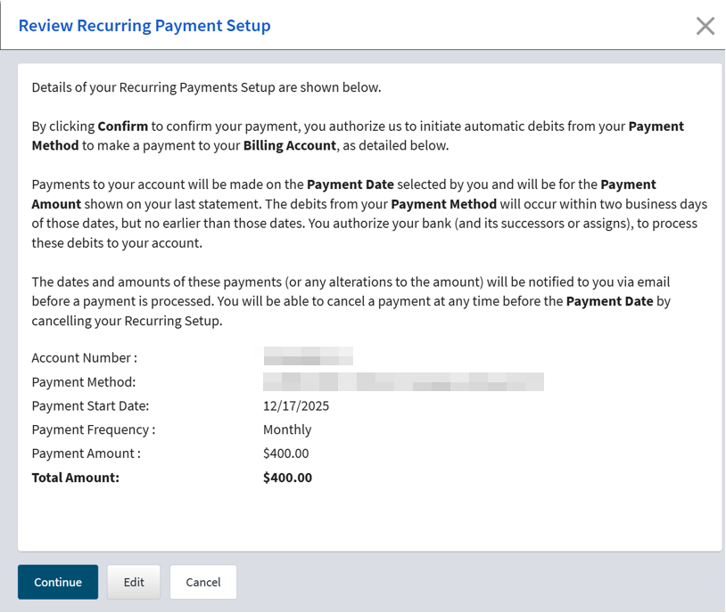Click the blurred account number value

point(309,357)
